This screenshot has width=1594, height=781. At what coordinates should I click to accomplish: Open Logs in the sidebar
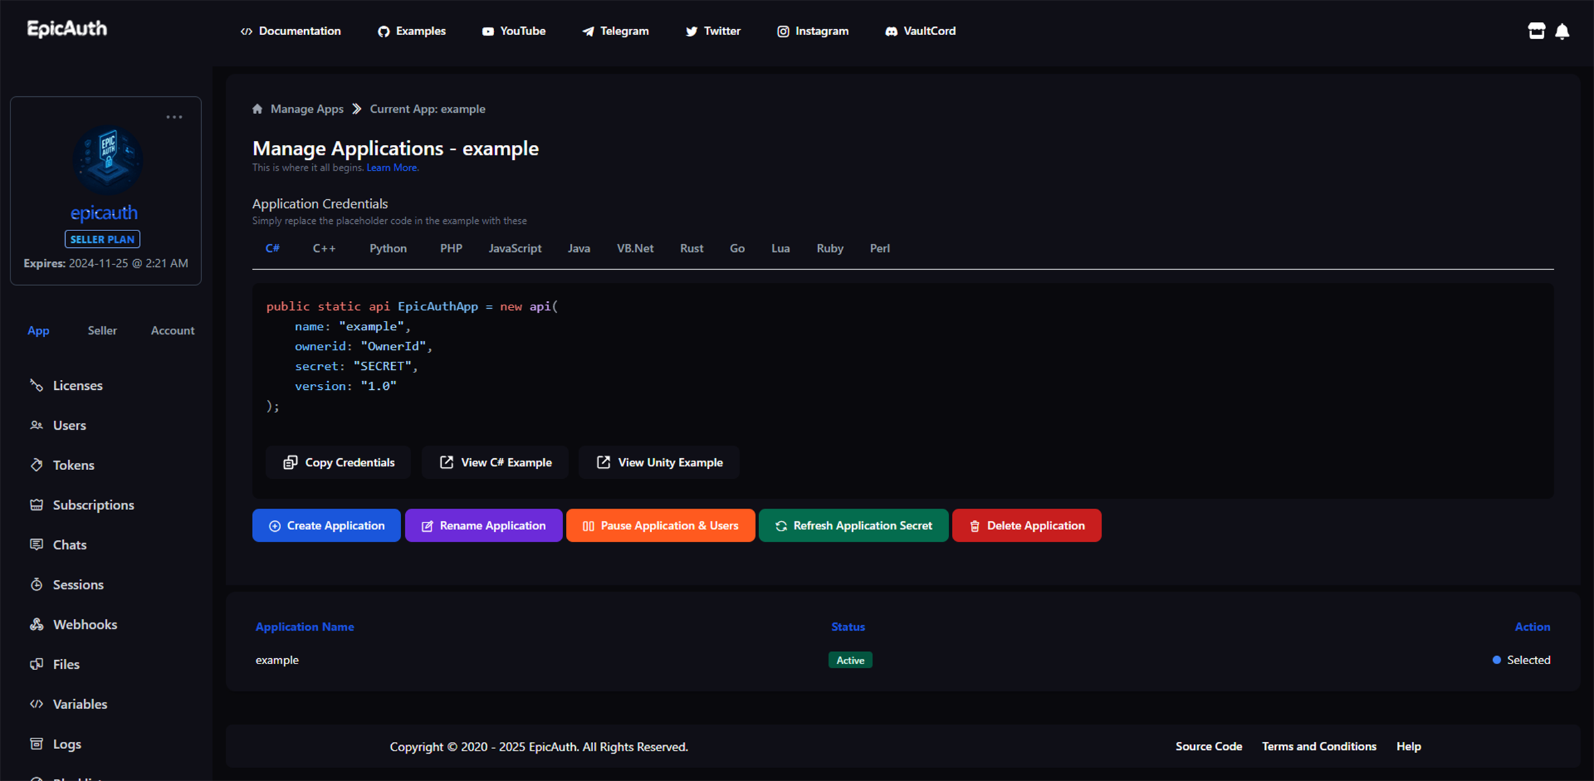point(56,744)
